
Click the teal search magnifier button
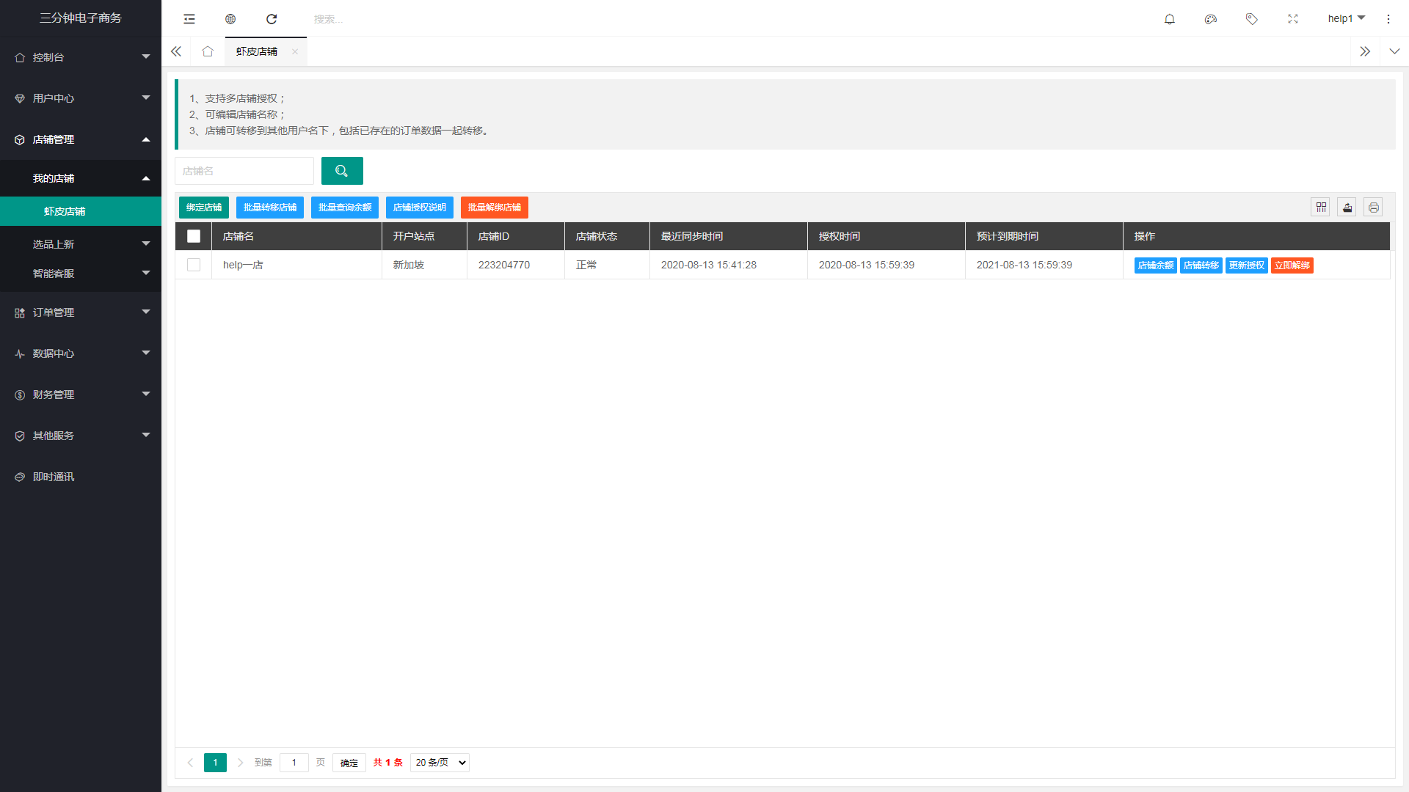pyautogui.click(x=342, y=171)
